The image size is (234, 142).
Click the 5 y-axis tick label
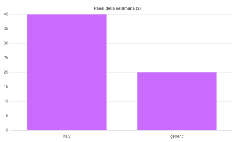coord(7,116)
